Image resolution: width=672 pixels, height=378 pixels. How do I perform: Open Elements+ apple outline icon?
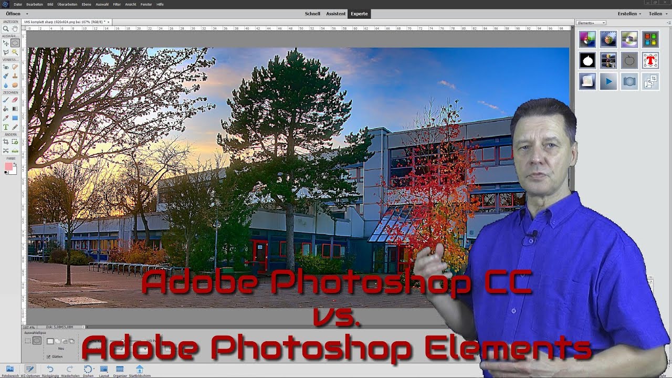(629, 60)
